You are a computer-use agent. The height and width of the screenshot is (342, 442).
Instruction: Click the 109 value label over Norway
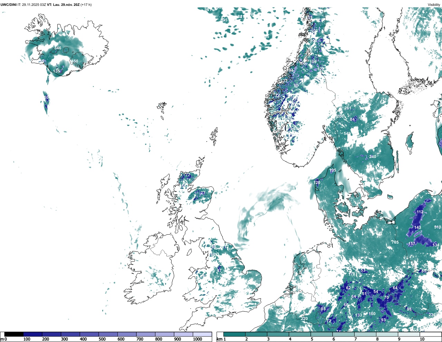(x=313, y=62)
